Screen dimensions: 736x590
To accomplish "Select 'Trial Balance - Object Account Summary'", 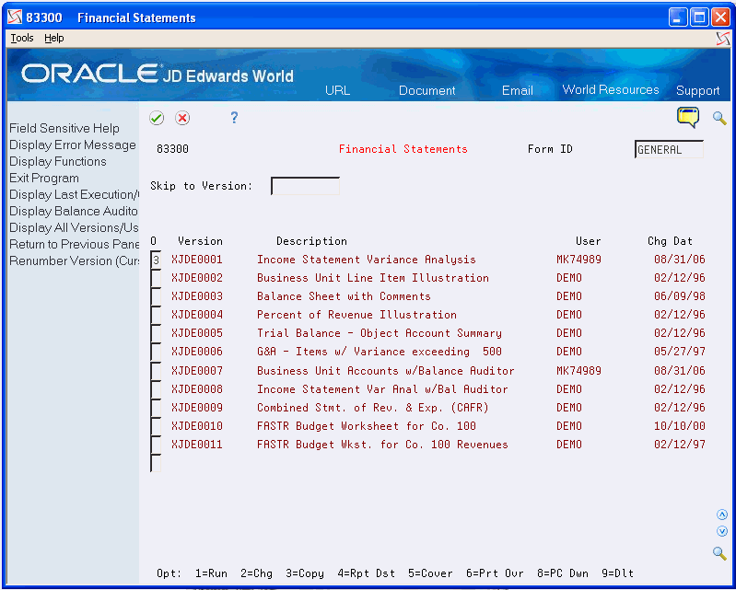I will 380,333.
